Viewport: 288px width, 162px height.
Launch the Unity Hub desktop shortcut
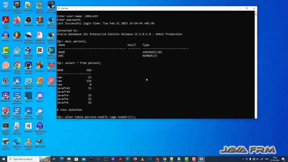coord(28,127)
